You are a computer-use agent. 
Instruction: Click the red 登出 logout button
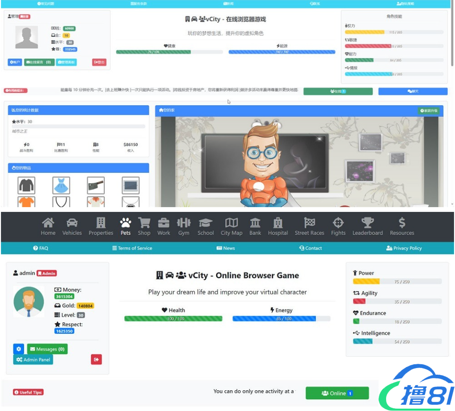coord(99,62)
